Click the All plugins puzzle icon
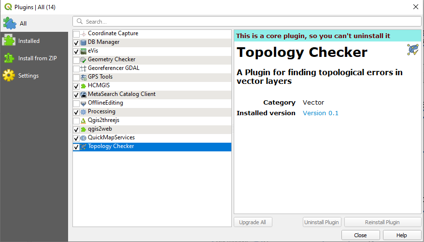Image resolution: width=424 pixels, height=242 pixels. [x=10, y=23]
